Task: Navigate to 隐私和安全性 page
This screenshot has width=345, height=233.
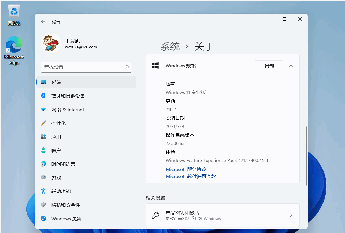Action: pos(66,205)
